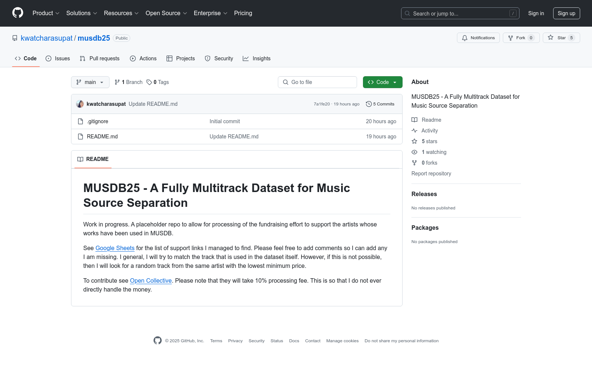Open the musdb25 repository link
The image size is (592, 370).
(x=94, y=38)
